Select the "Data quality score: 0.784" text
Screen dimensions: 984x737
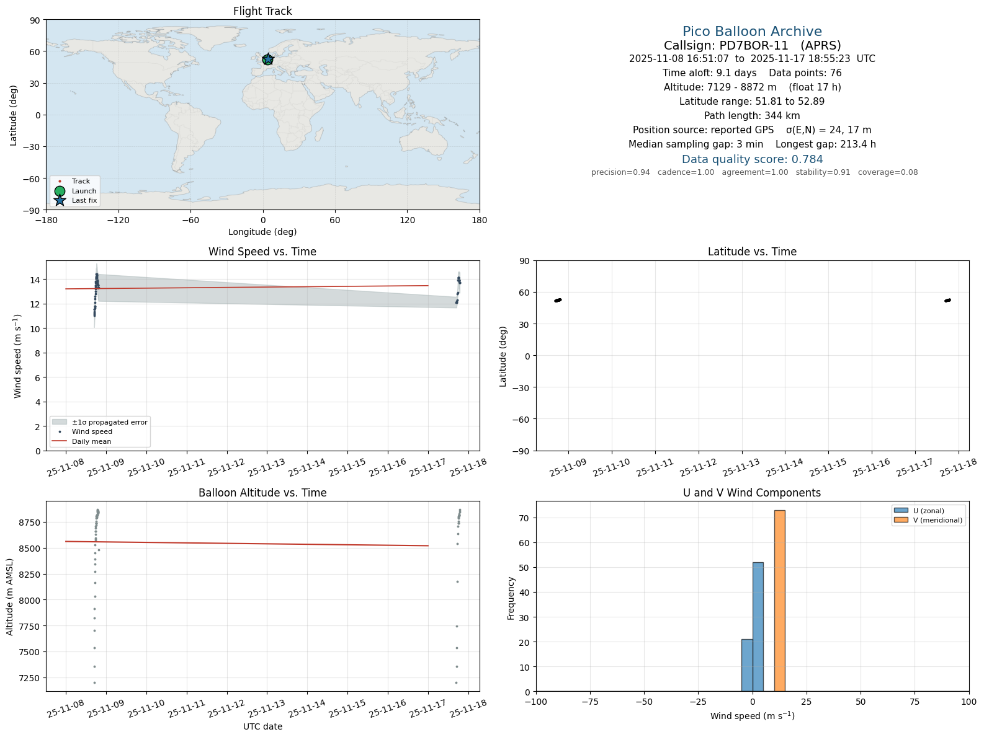(752, 159)
